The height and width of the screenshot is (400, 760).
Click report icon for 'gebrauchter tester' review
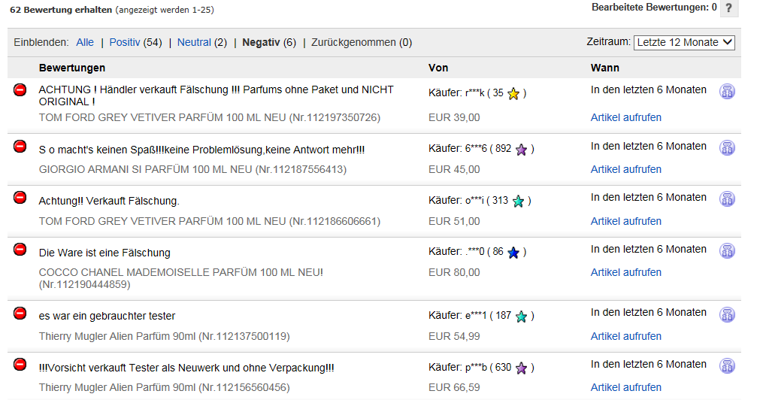[x=727, y=314]
